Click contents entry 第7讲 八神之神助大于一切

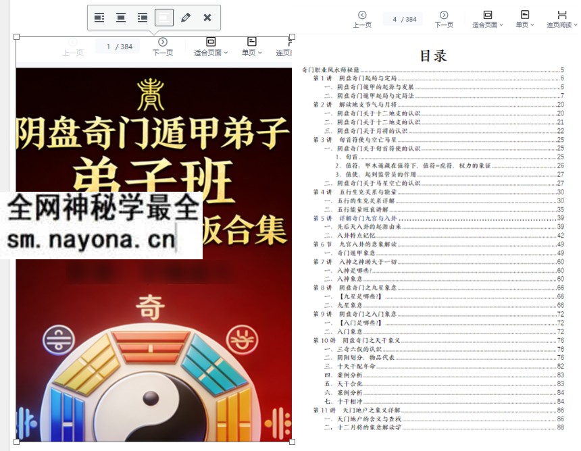tap(438, 262)
